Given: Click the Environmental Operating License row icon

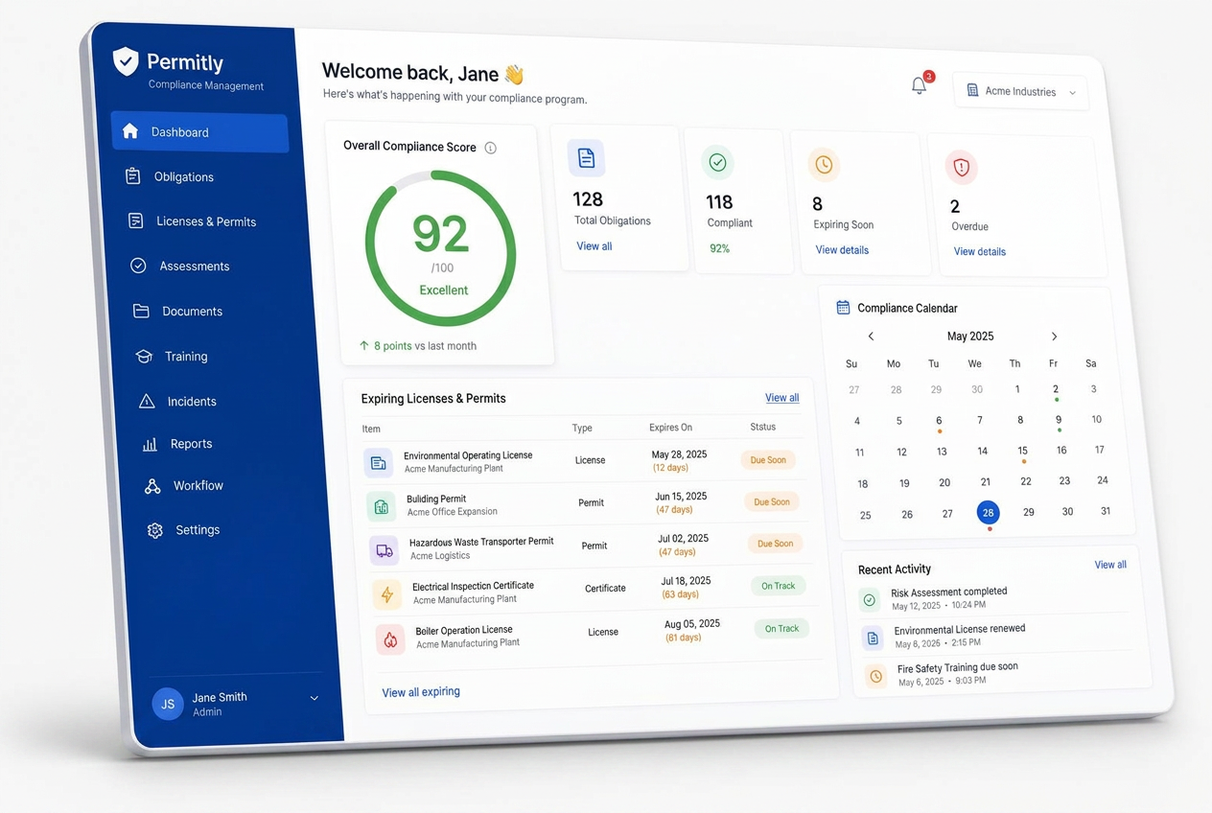Looking at the screenshot, I should click(x=378, y=463).
